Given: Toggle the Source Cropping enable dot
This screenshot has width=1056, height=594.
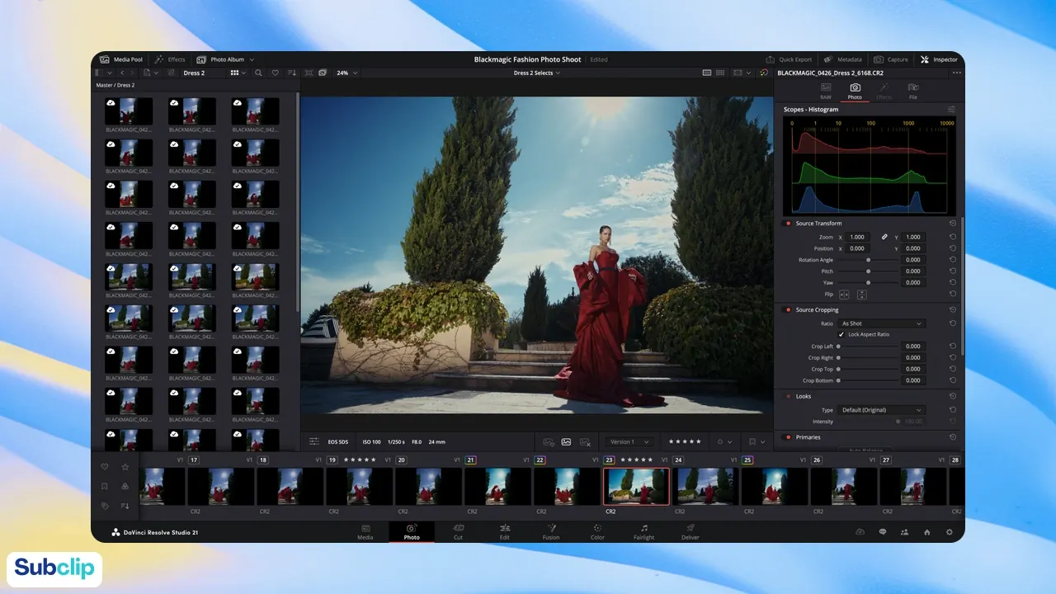Looking at the screenshot, I should coord(788,310).
